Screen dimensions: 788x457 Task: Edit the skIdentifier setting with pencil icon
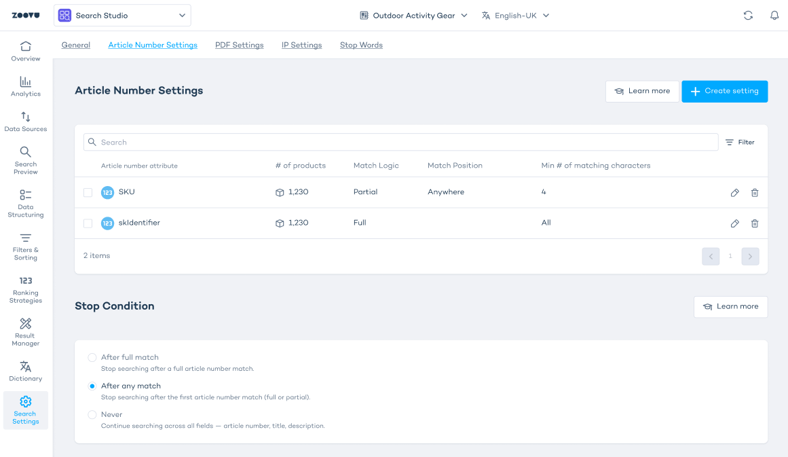pos(735,223)
